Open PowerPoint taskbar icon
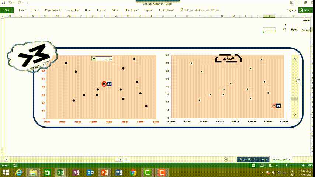The height and width of the screenshot is (177, 315). (x=104, y=172)
